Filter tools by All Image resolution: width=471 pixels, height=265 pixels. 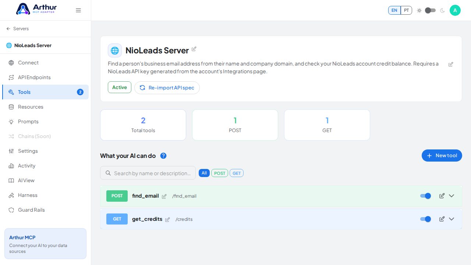[x=204, y=173]
